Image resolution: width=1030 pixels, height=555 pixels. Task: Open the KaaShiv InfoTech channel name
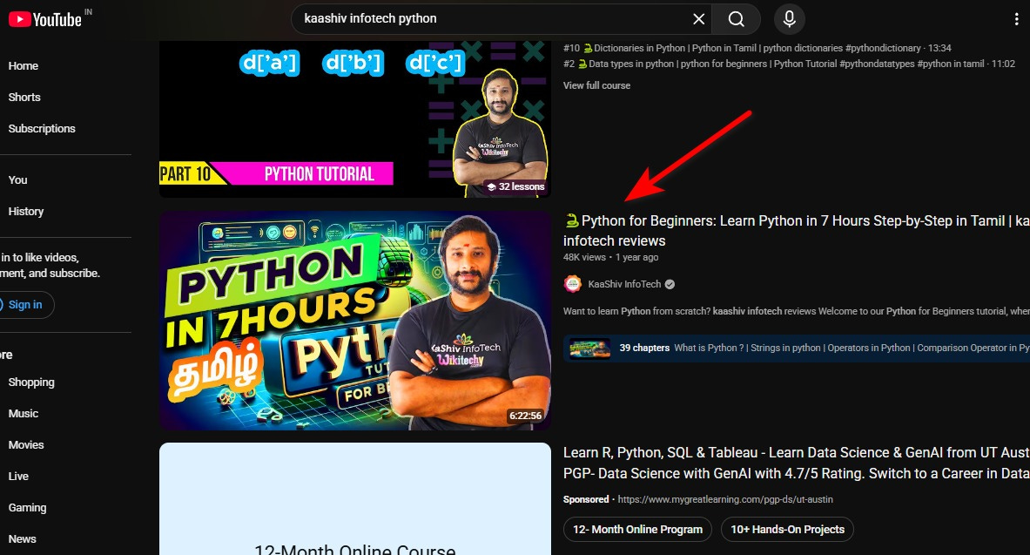[624, 284]
